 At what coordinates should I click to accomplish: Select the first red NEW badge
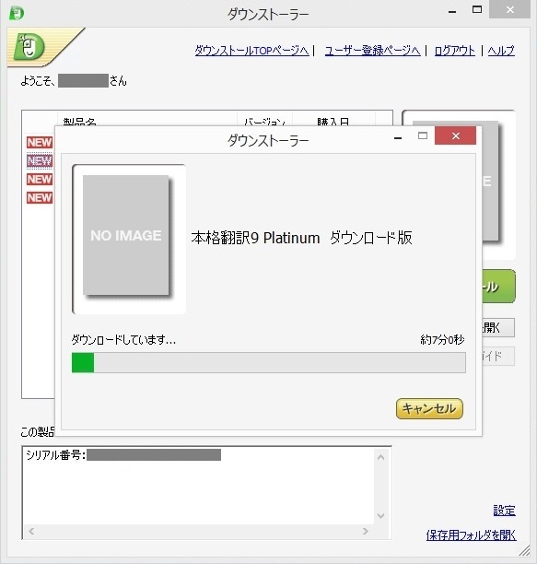coord(40,143)
